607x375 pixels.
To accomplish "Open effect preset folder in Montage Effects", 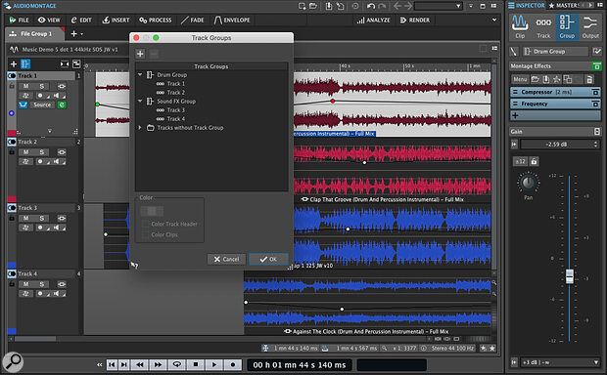I will coord(535,79).
